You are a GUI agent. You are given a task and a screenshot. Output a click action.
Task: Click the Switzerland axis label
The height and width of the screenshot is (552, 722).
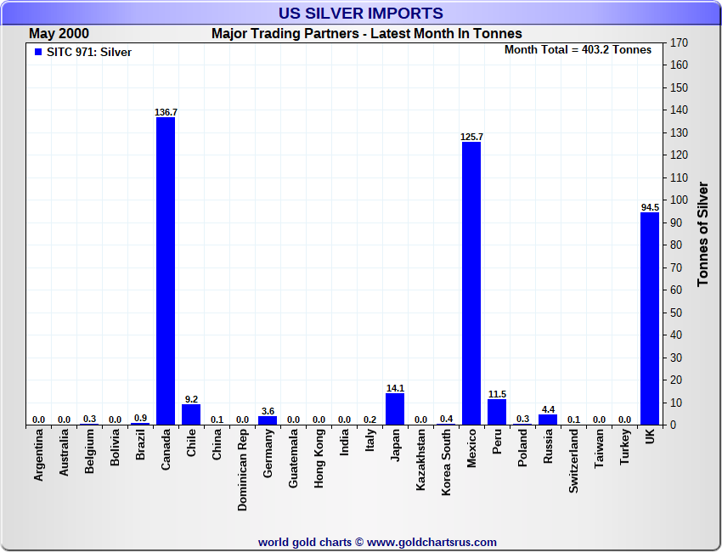(x=573, y=461)
